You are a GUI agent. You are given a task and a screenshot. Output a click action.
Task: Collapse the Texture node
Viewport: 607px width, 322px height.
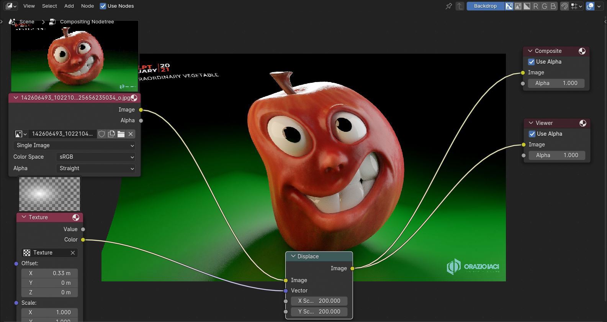pos(24,217)
